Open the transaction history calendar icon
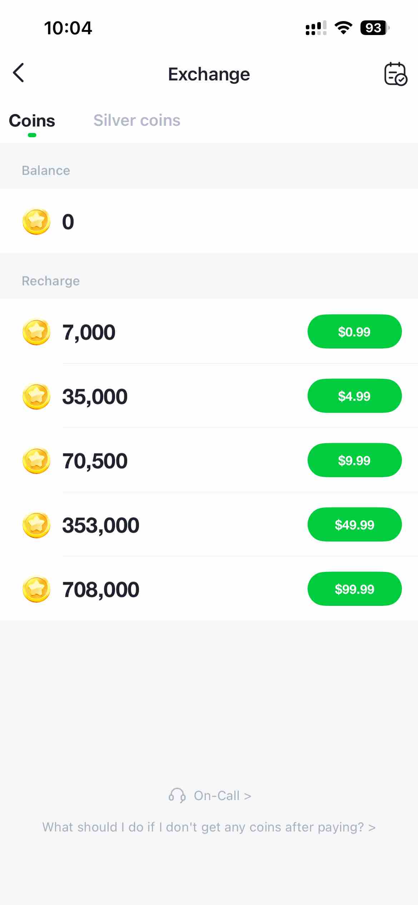The image size is (418, 905). 395,74
